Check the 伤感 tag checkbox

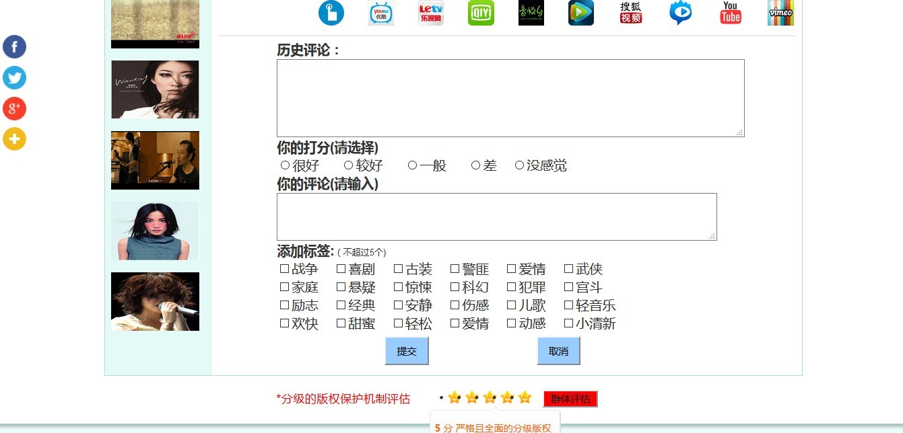[x=455, y=305]
